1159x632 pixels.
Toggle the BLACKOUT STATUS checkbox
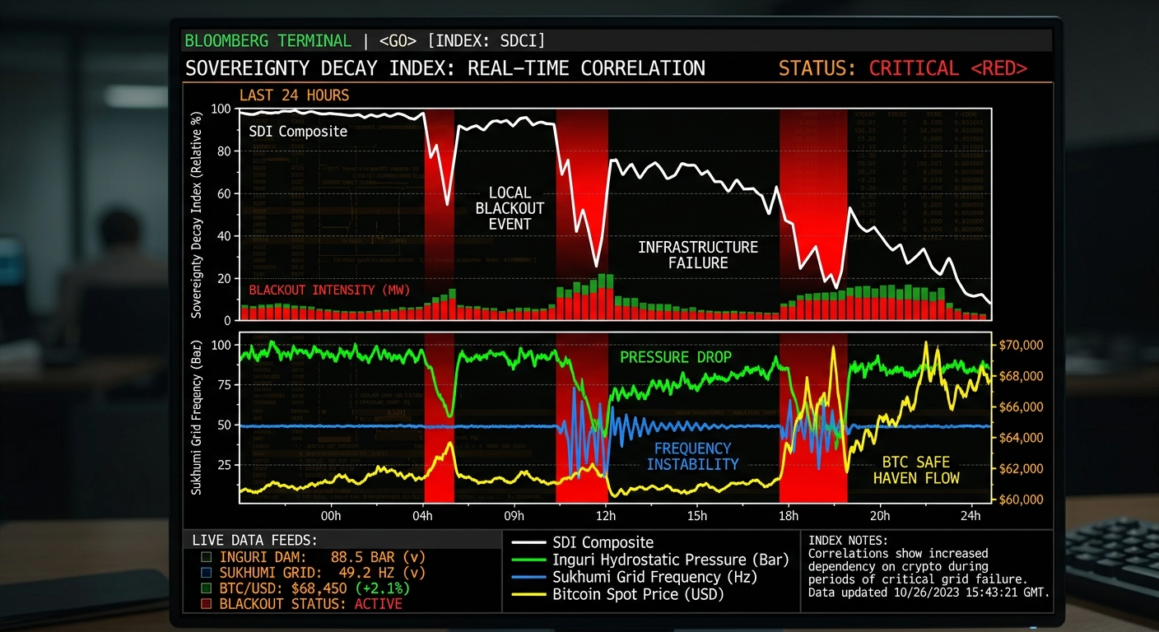[207, 604]
